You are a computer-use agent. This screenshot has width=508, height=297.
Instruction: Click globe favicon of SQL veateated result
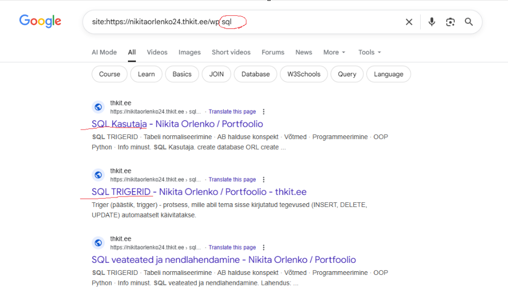[x=98, y=243]
